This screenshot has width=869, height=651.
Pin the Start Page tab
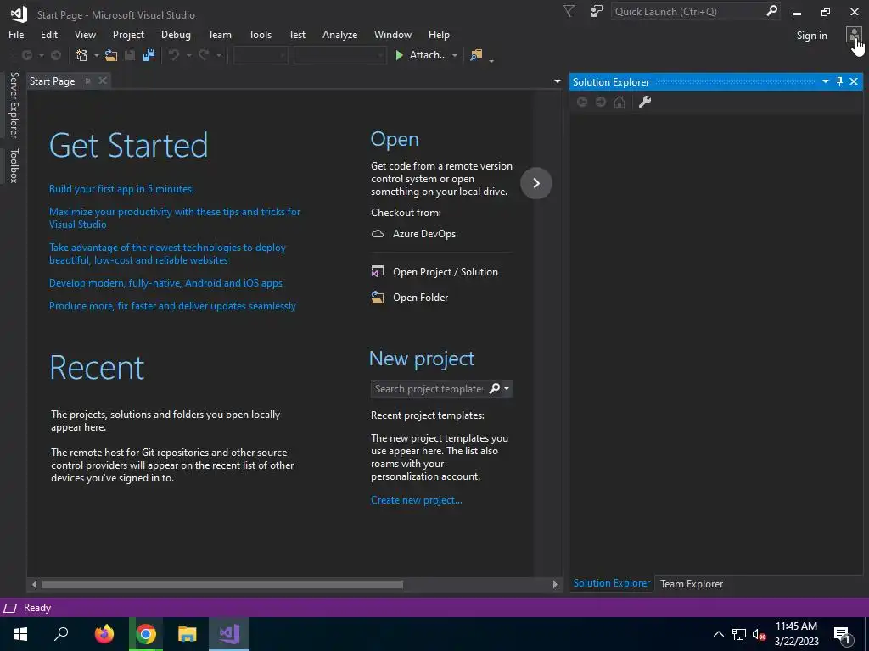[87, 81]
